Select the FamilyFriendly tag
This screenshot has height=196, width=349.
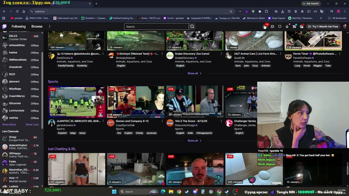(x=66, y=66)
